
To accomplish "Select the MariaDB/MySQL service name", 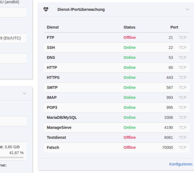I will pyautogui.click(x=62, y=117).
